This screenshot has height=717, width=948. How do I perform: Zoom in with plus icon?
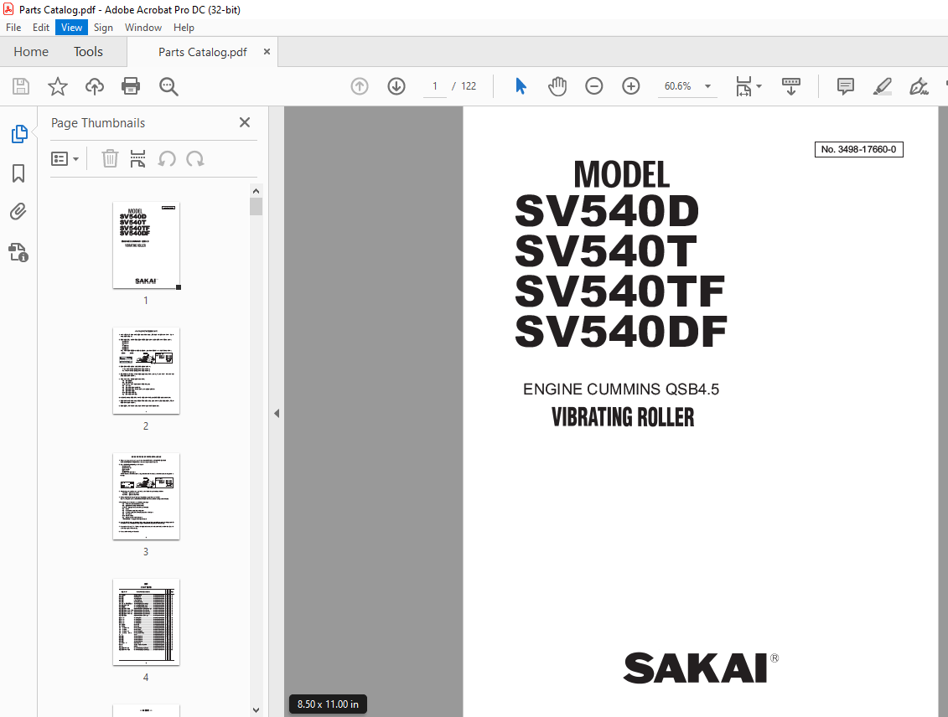click(x=631, y=86)
